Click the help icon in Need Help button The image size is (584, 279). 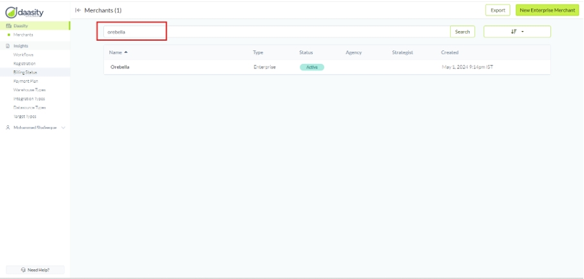(x=23, y=269)
